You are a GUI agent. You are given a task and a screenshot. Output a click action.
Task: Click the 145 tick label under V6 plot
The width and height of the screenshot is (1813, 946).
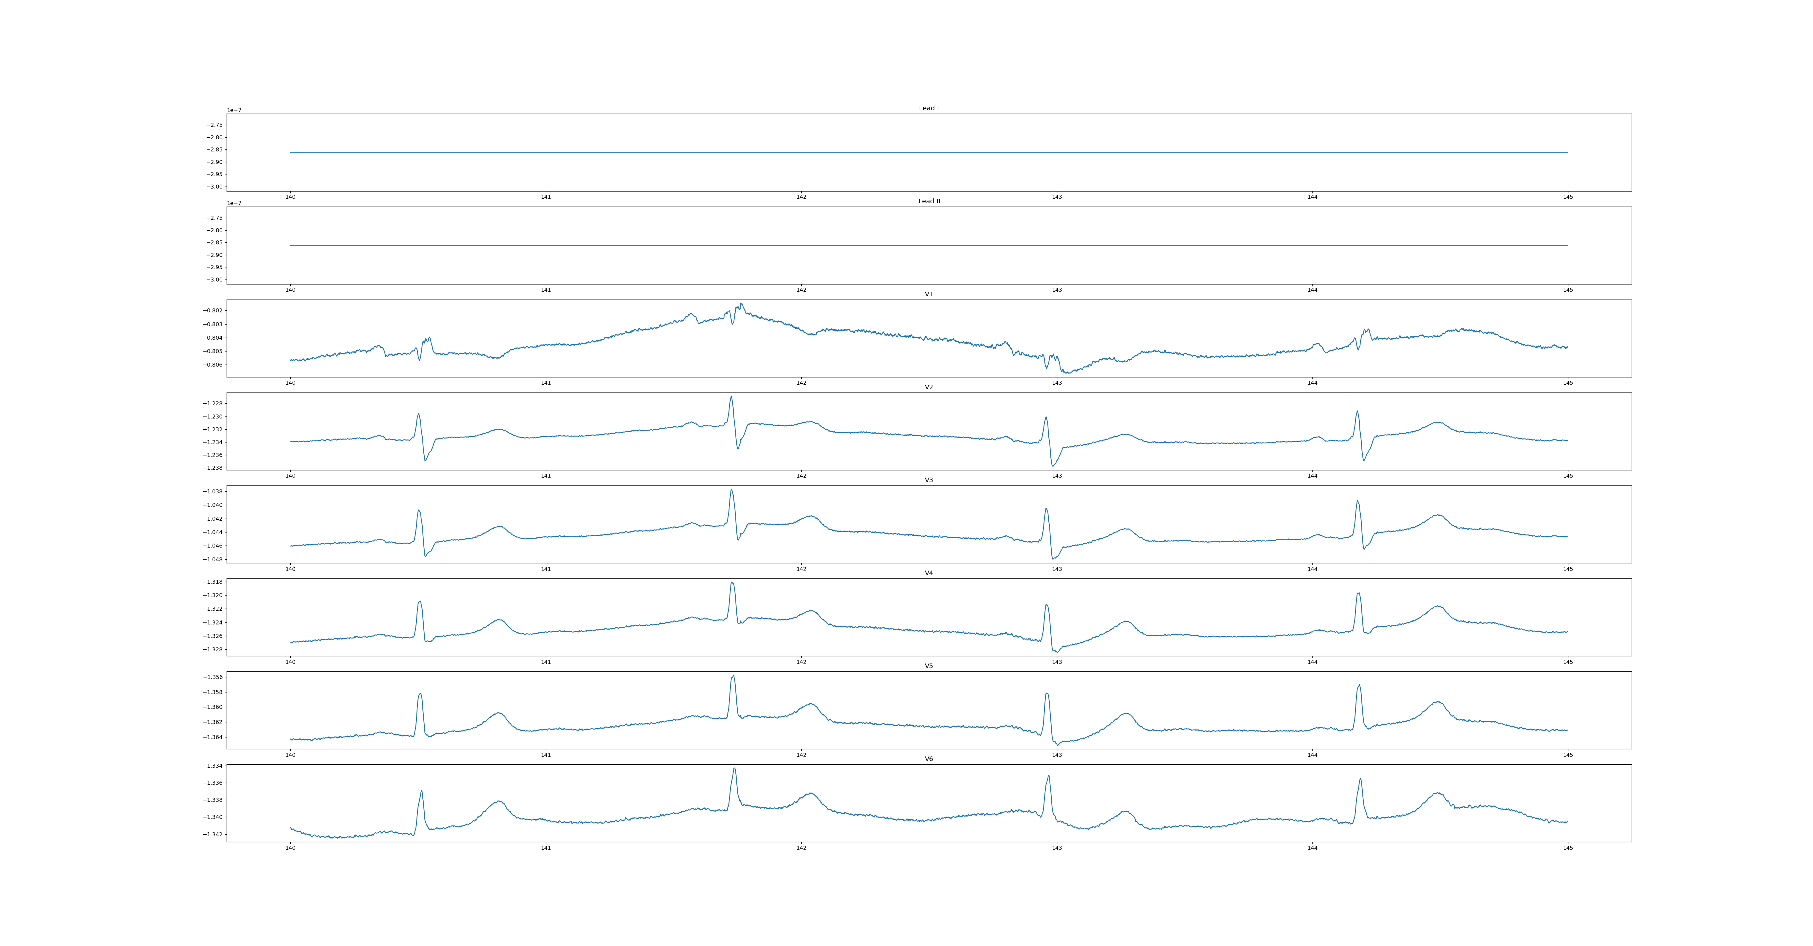point(1567,847)
